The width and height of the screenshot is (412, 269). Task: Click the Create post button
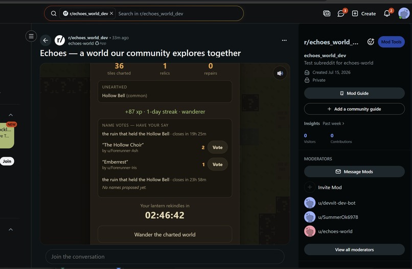364,13
